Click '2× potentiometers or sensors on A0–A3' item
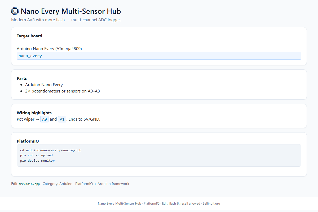 pos(63,91)
